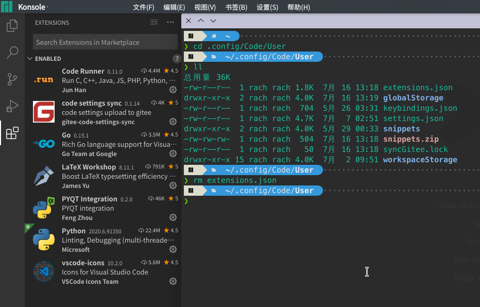The height and width of the screenshot is (307, 480).
Task: Select the Extensions icon in the activity bar
Action: (x=12, y=132)
